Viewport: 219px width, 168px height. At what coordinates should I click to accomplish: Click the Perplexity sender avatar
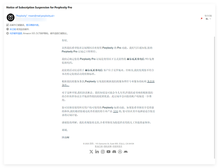pyautogui.click(x=10, y=17)
